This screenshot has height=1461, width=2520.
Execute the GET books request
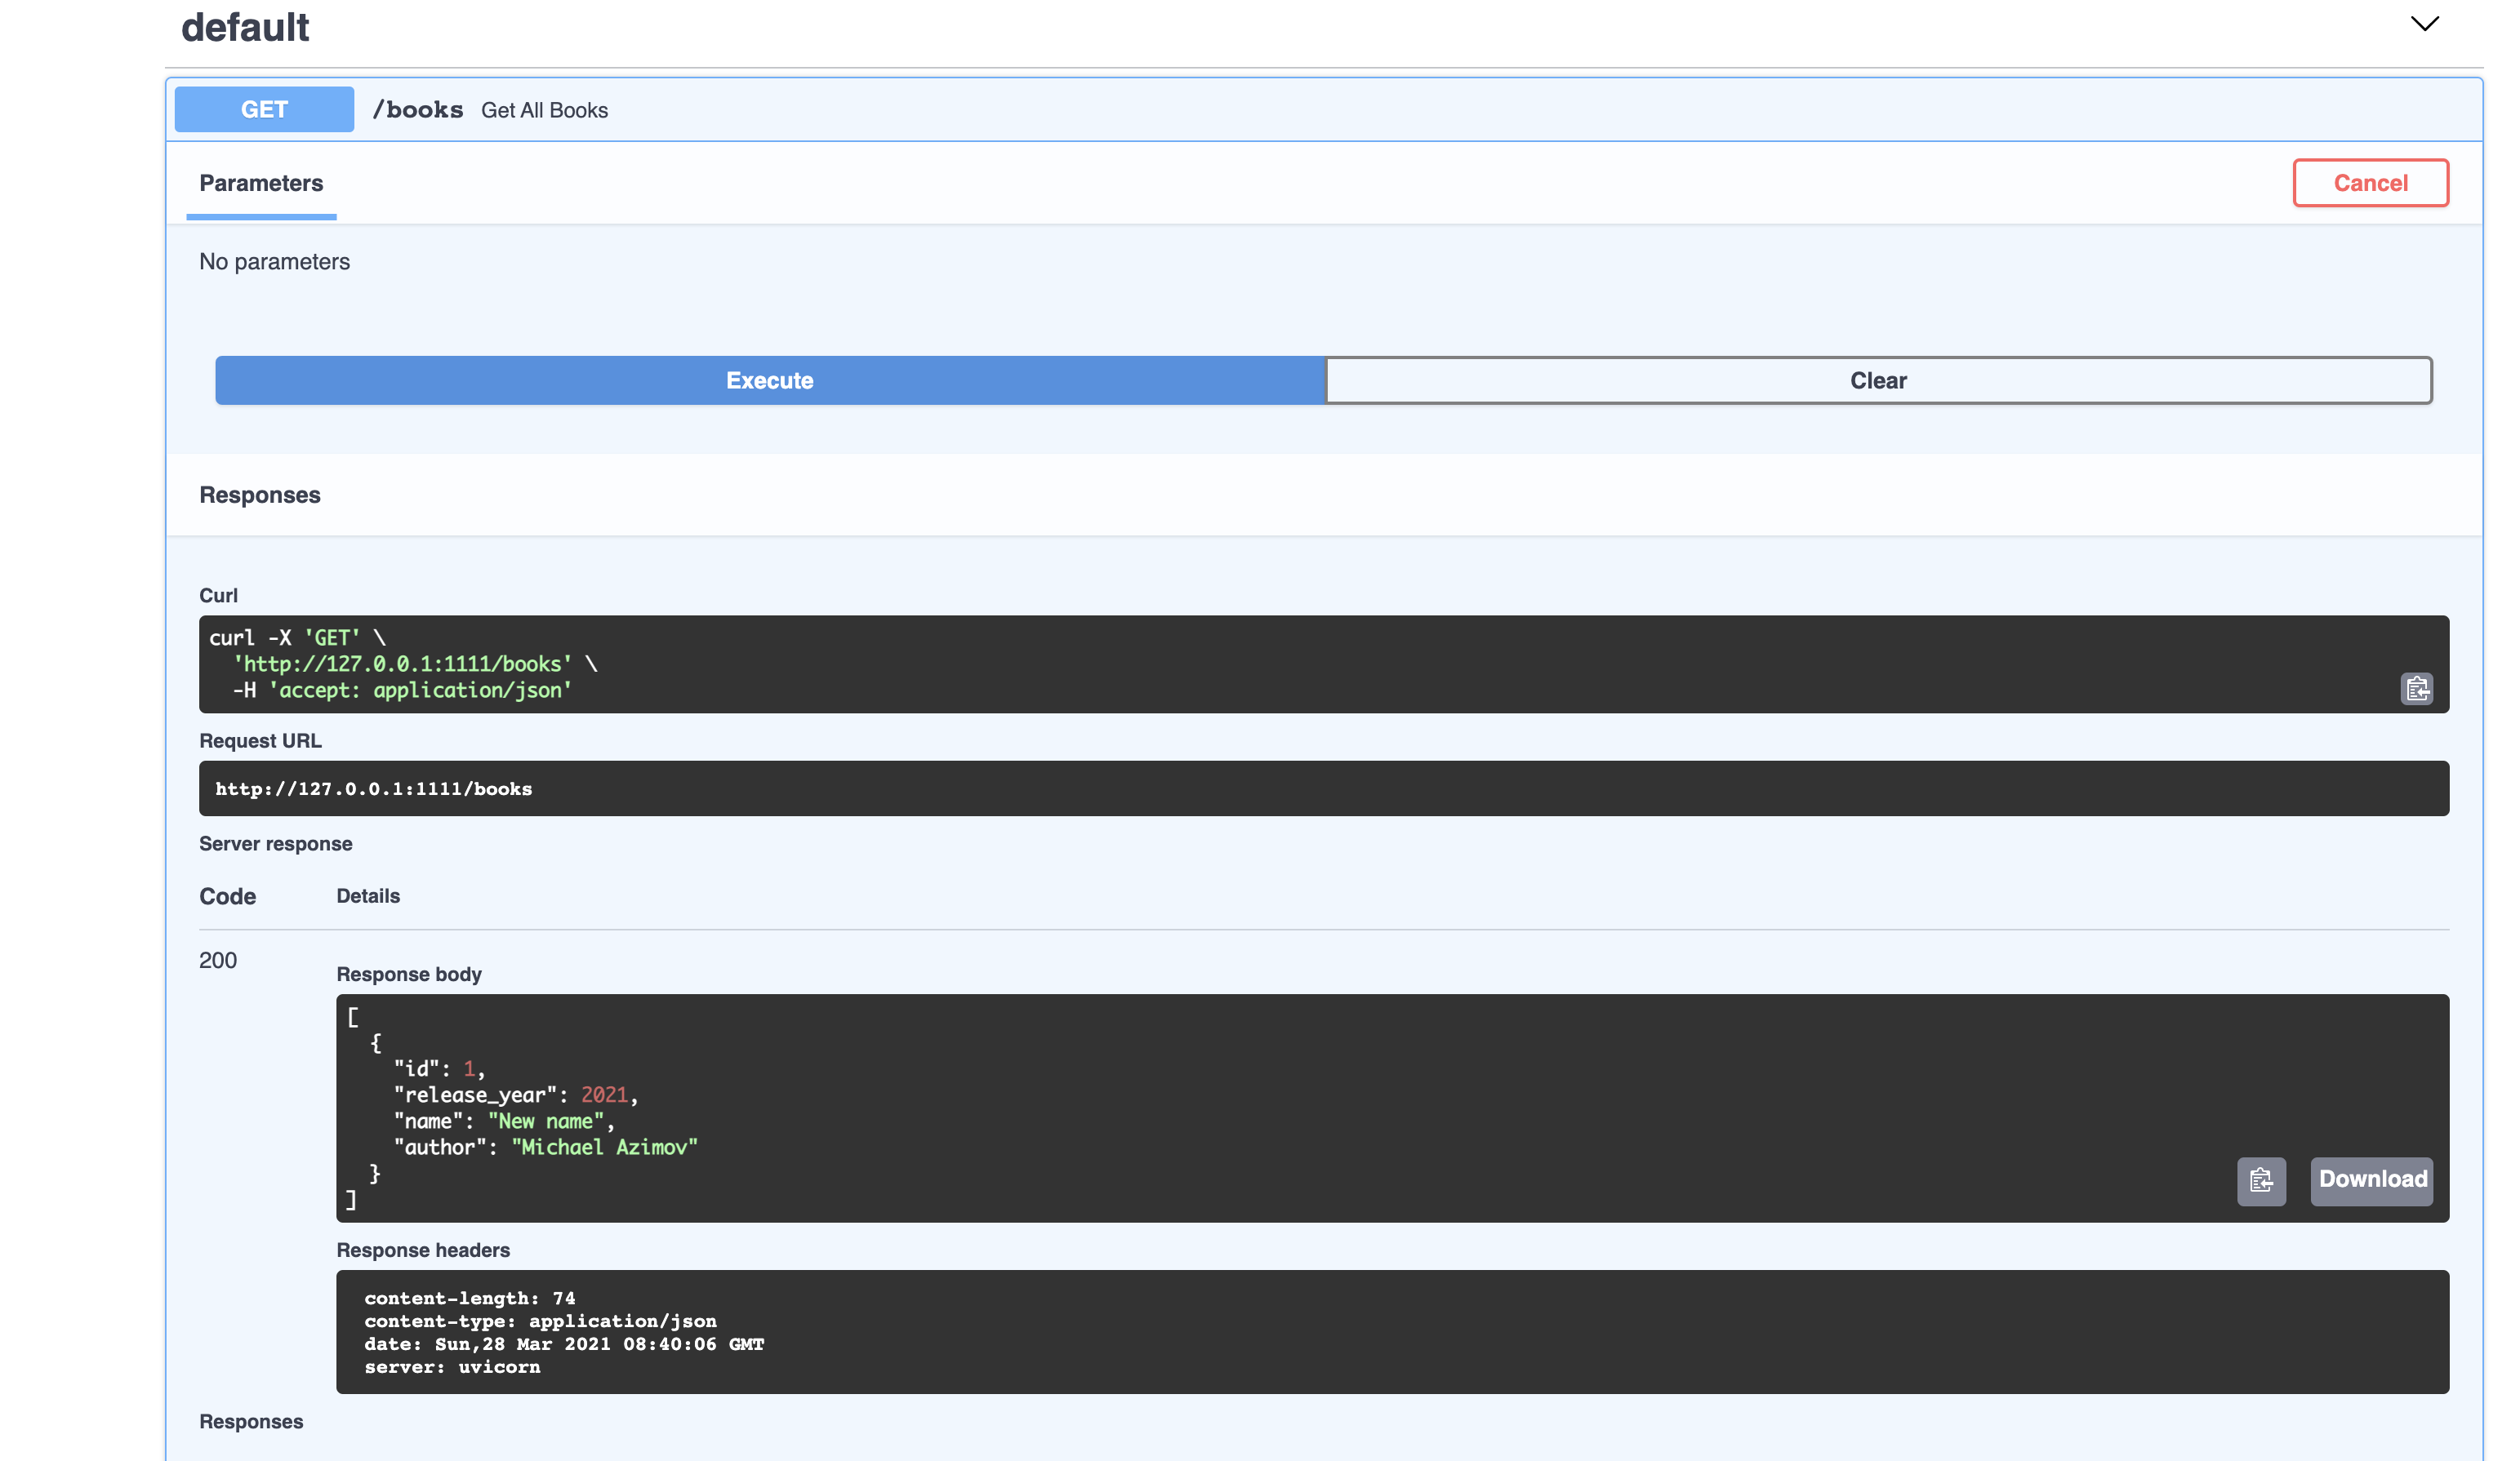[769, 380]
